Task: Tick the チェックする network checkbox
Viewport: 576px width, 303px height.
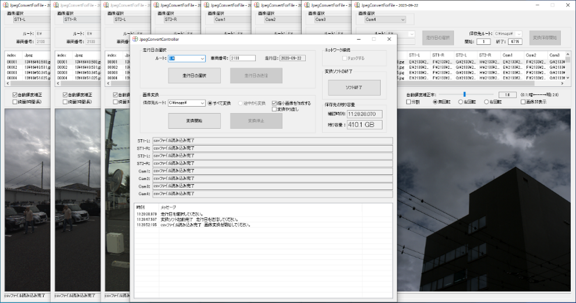Action: [344, 58]
